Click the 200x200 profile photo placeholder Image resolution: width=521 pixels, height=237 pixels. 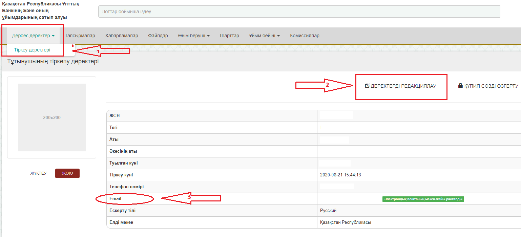(x=51, y=117)
